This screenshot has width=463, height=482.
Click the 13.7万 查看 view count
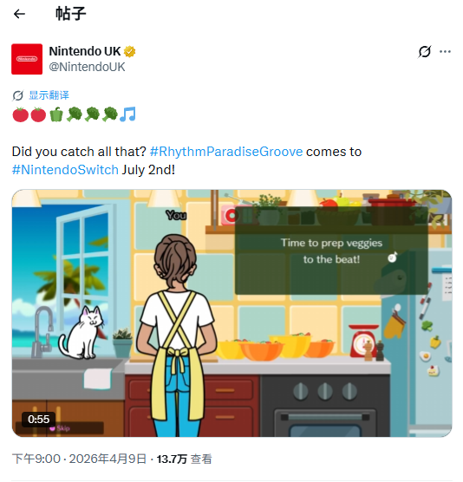(x=184, y=459)
